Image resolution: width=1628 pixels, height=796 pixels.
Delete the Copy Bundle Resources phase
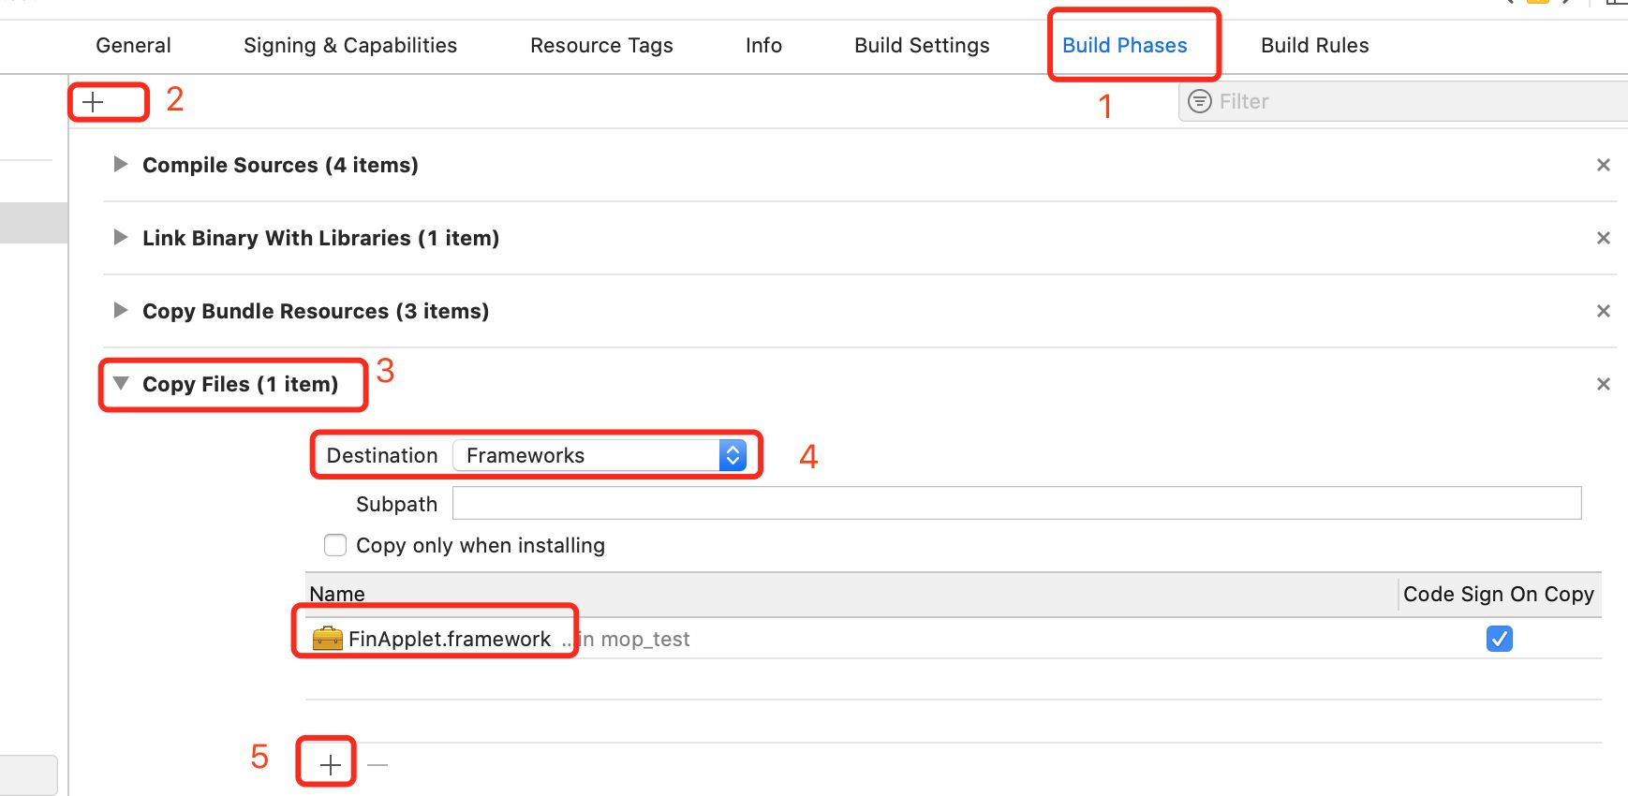click(x=1603, y=311)
